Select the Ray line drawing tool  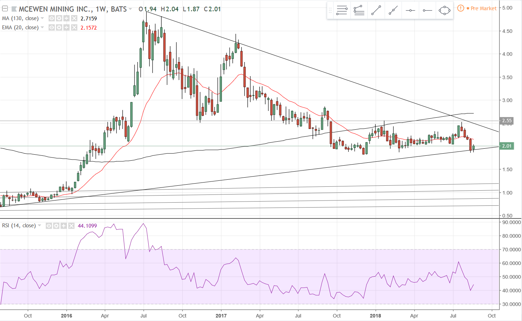pos(393,10)
